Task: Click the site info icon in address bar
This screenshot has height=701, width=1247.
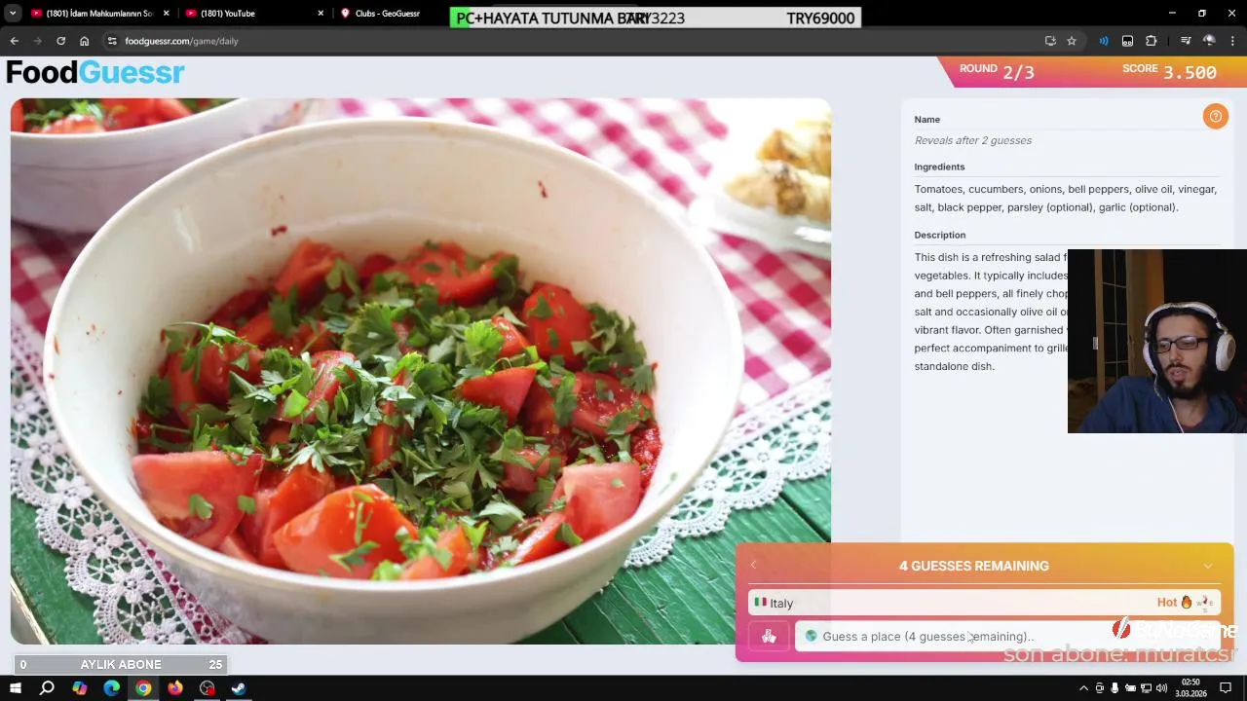Action: [x=112, y=41]
